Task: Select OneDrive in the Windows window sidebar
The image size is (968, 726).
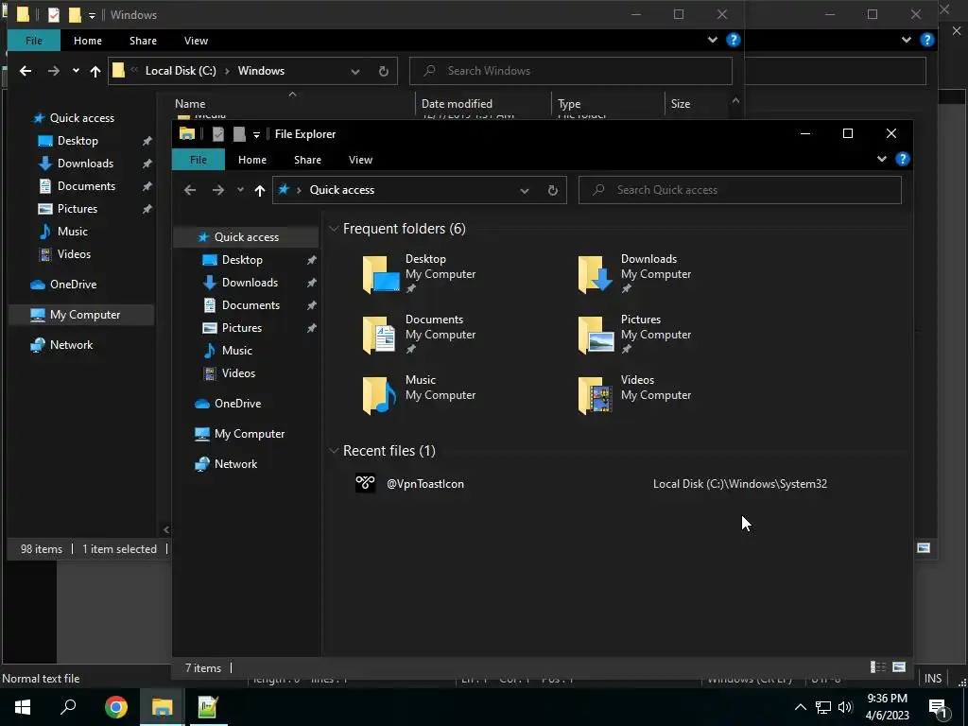Action: pos(73,284)
